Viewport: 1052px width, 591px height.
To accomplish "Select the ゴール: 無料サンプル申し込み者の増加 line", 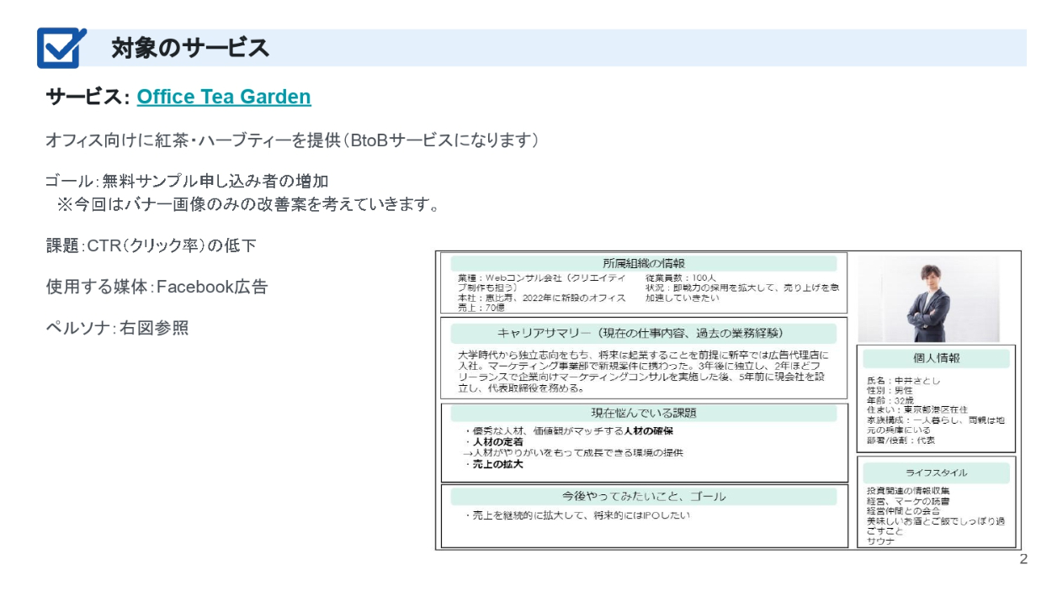I will tap(187, 181).
